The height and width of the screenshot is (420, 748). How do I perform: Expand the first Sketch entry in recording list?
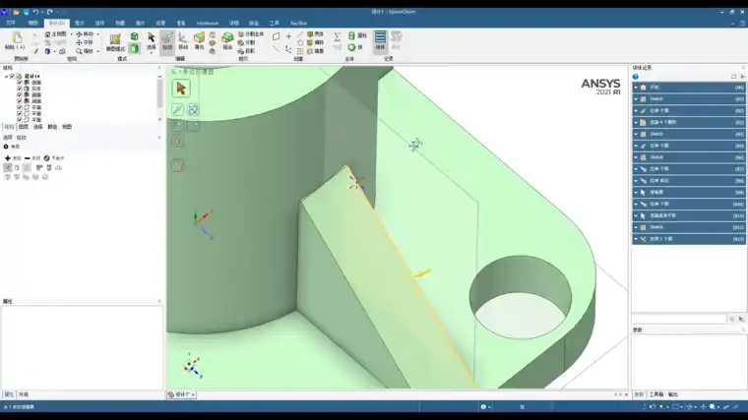(636, 98)
